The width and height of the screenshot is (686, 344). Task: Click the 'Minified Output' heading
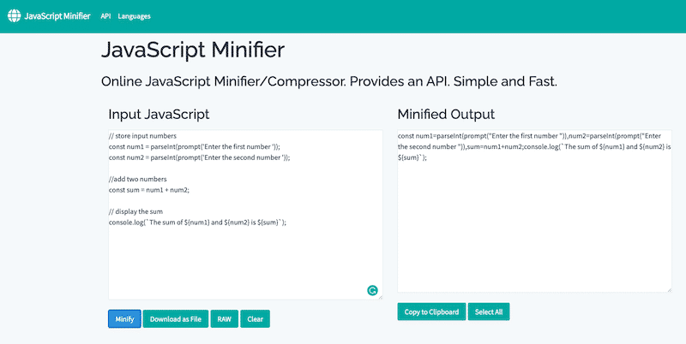pos(446,115)
